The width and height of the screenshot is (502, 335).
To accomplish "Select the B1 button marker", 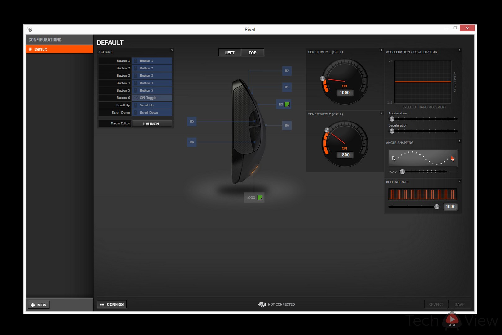I will point(287,87).
